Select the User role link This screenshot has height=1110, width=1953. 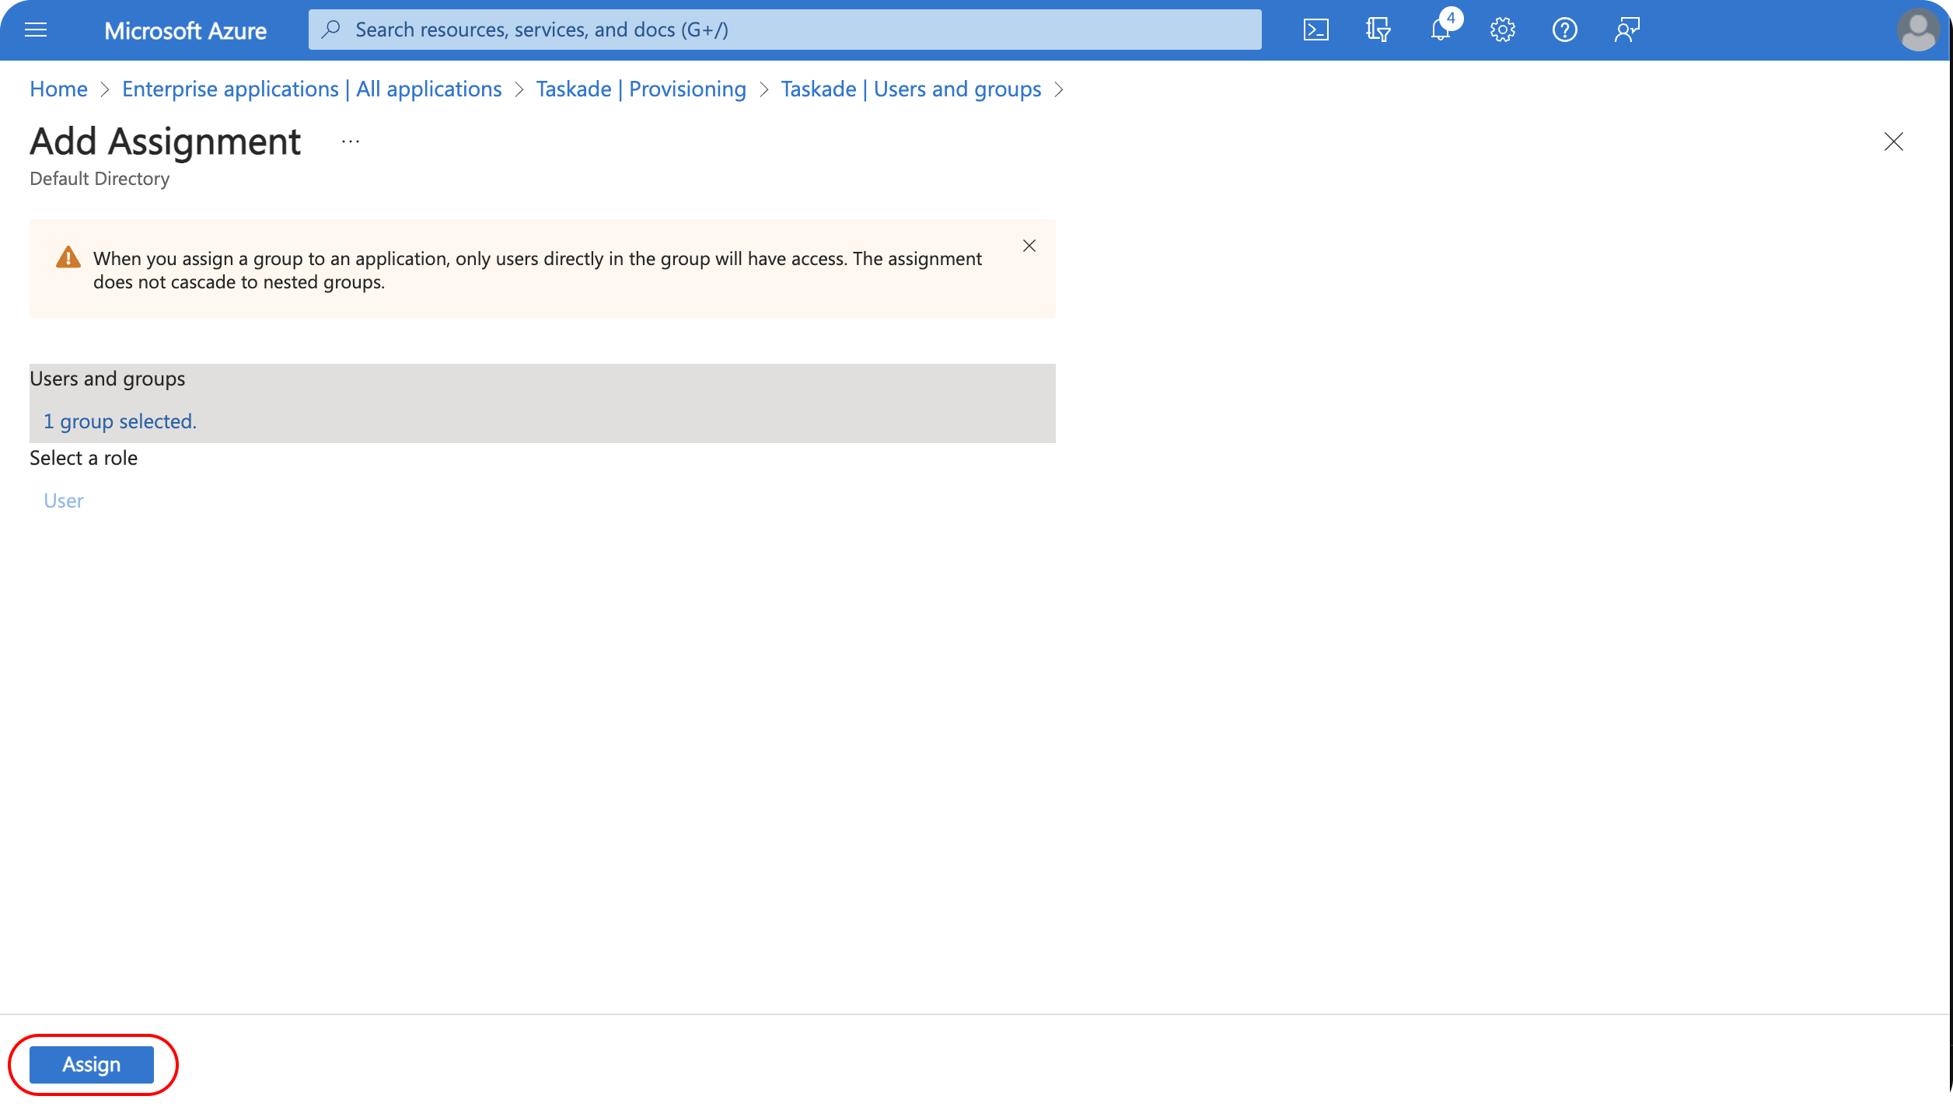coord(63,501)
